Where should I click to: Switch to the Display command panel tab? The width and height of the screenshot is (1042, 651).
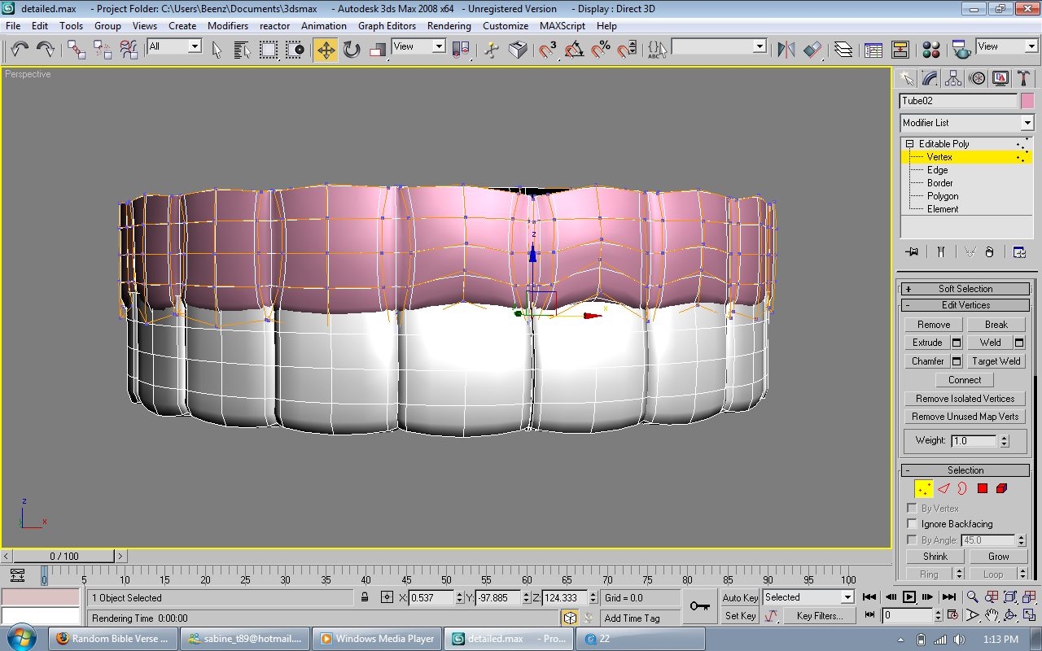1000,78
